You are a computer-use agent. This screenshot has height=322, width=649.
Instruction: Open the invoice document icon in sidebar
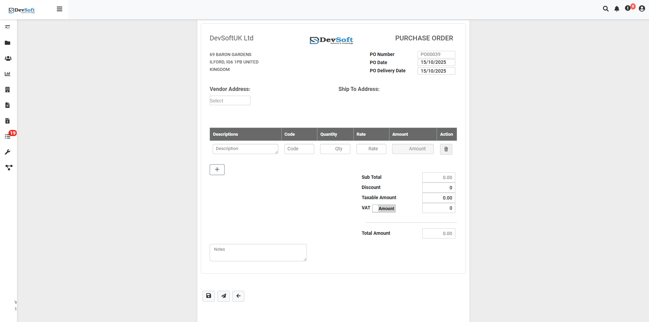point(8,105)
